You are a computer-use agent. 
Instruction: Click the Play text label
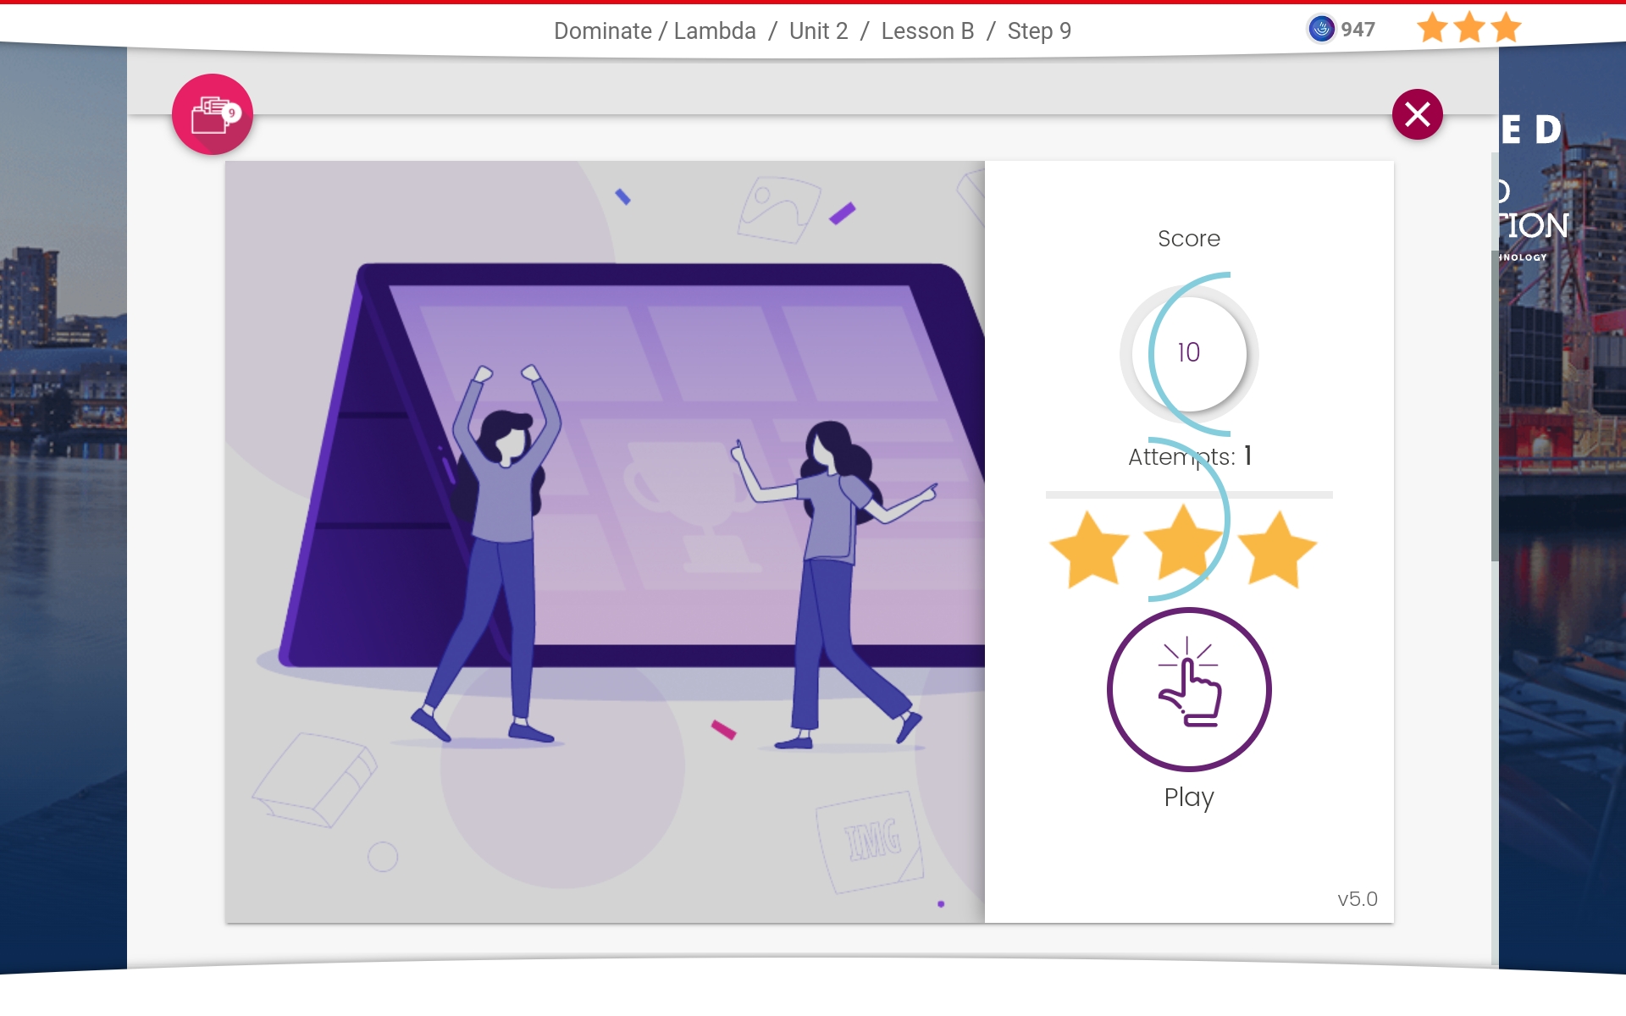(1188, 797)
